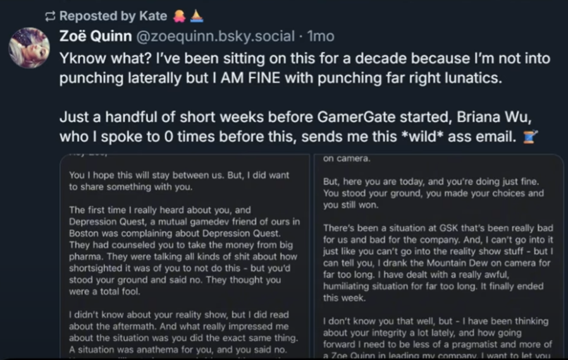Viewport: 568px width, 360px height.
Task: Click the Zoë Quinn display name
Action: point(96,36)
